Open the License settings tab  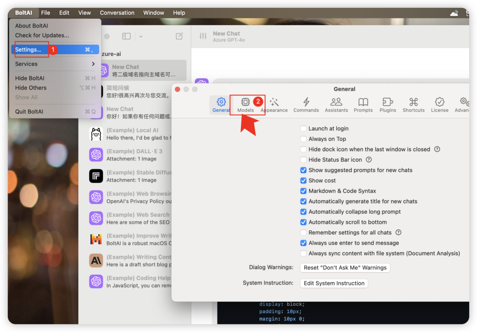[x=440, y=105]
